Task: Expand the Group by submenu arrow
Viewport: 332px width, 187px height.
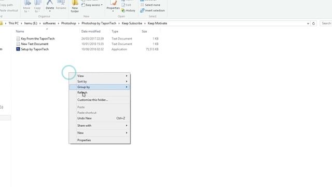Action: coord(127,87)
